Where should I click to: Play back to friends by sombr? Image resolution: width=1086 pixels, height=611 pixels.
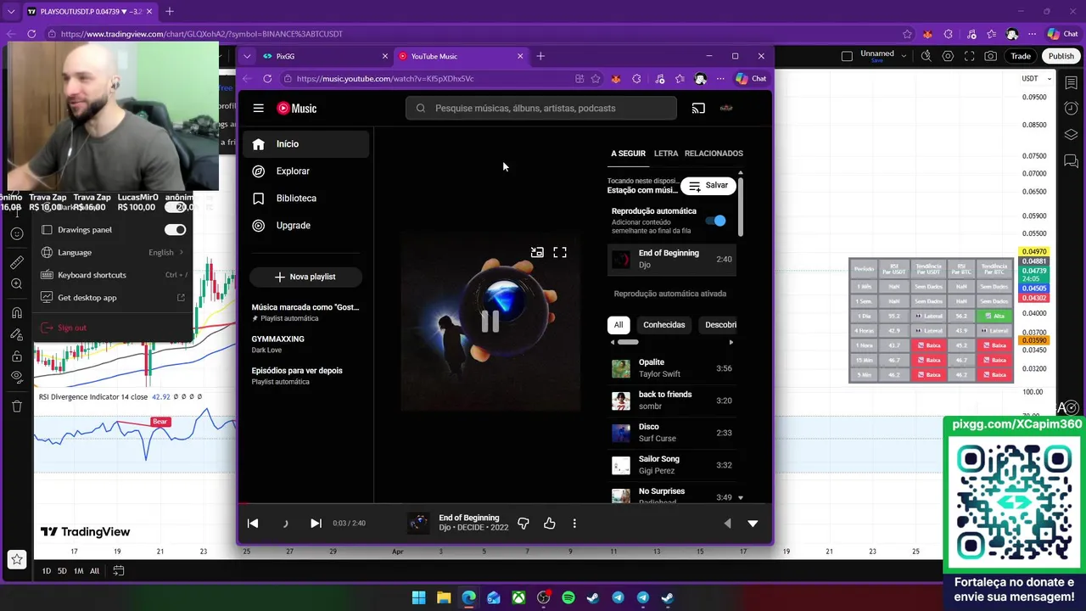tap(672, 401)
